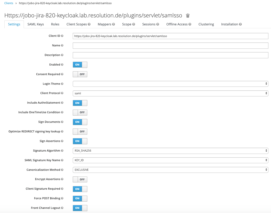Open Canonicalization Method dropdown EXCLUSIVE
This screenshot has height=213, width=271.
(170, 170)
